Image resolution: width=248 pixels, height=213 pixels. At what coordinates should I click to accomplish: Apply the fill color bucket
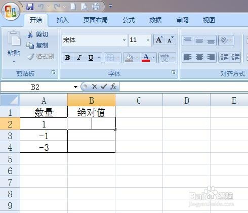click(129, 58)
